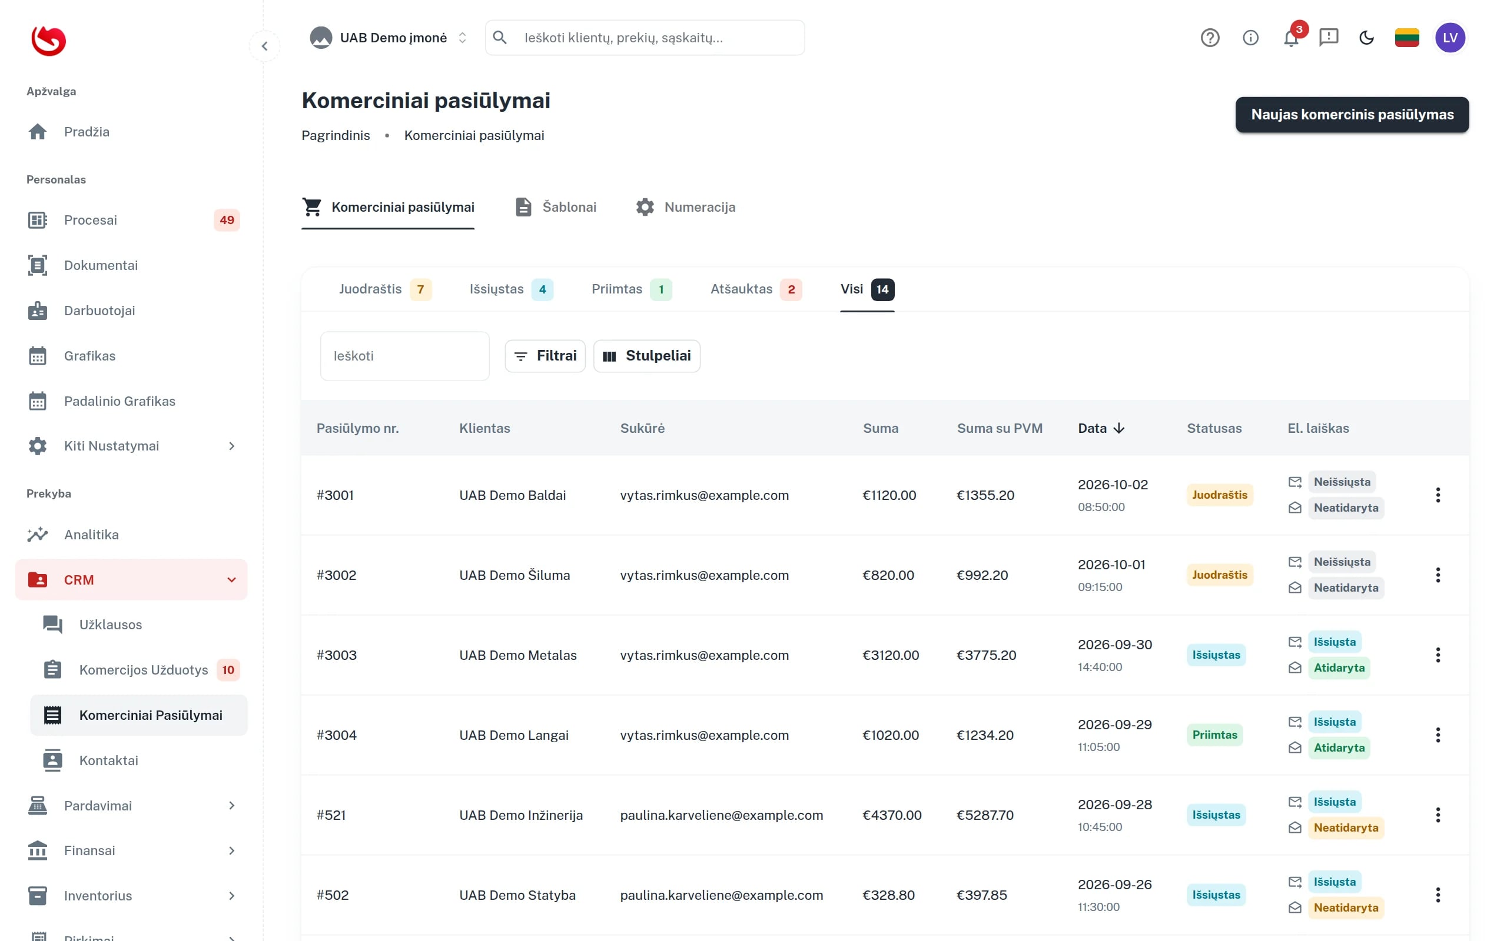Viewport: 1507px width, 941px height.
Task: Show Priimtas offers tab
Action: click(x=632, y=289)
